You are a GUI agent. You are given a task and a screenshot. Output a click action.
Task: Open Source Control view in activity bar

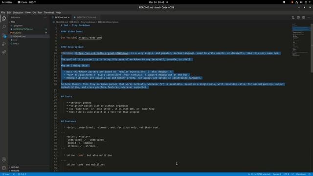[4, 35]
